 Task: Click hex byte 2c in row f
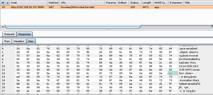tap(161, 63)
